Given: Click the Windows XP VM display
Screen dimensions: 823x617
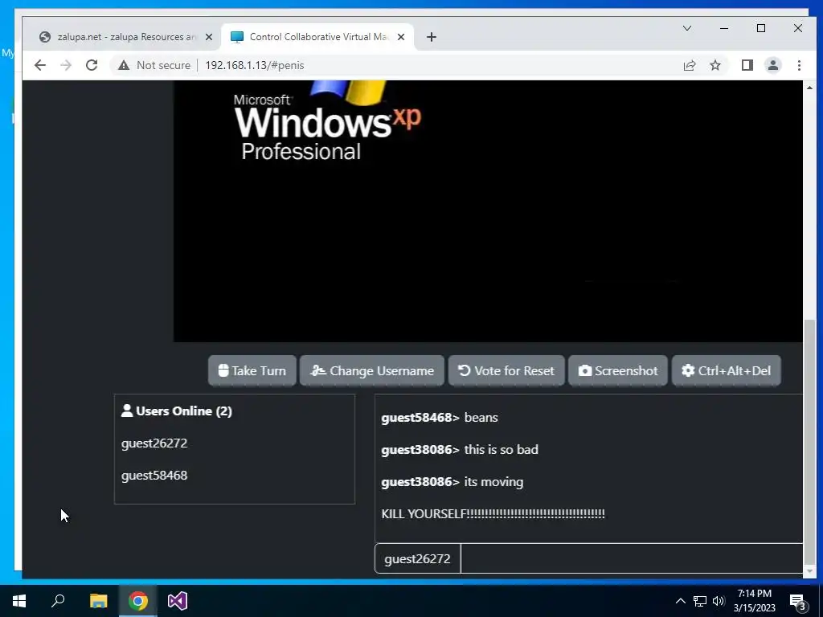Looking at the screenshot, I should 488,211.
